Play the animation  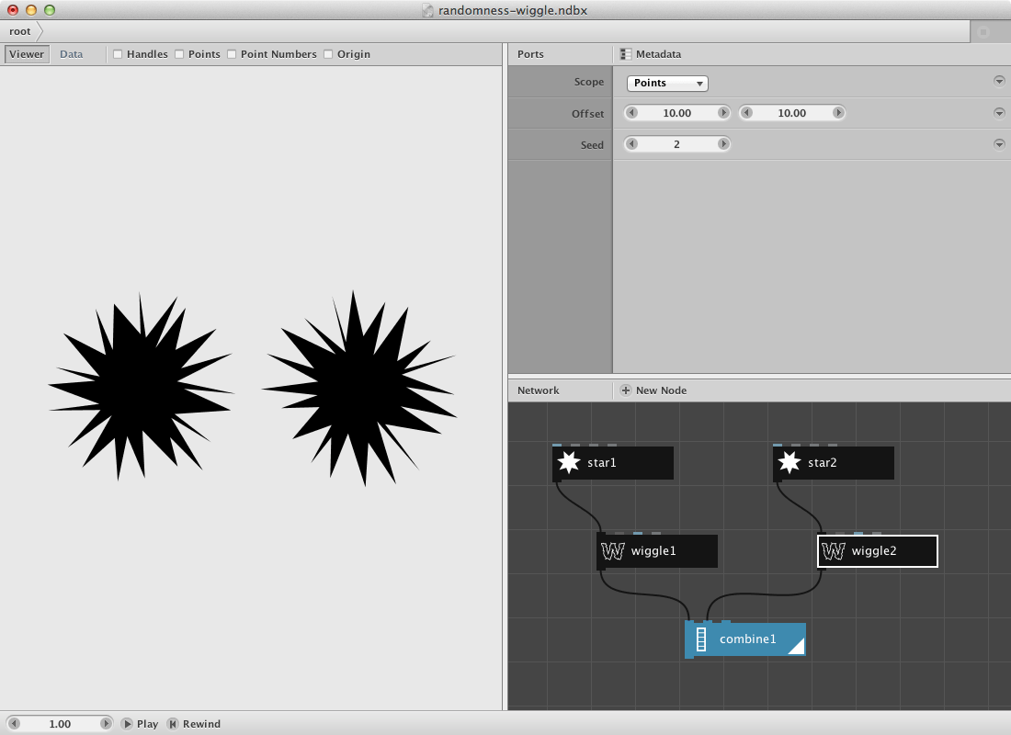(x=140, y=723)
